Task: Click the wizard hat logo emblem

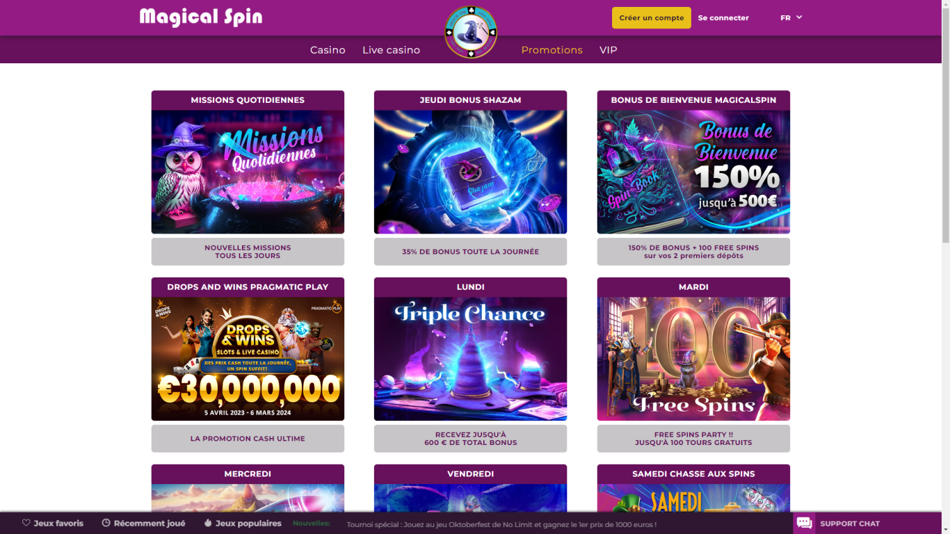Action: (x=471, y=32)
